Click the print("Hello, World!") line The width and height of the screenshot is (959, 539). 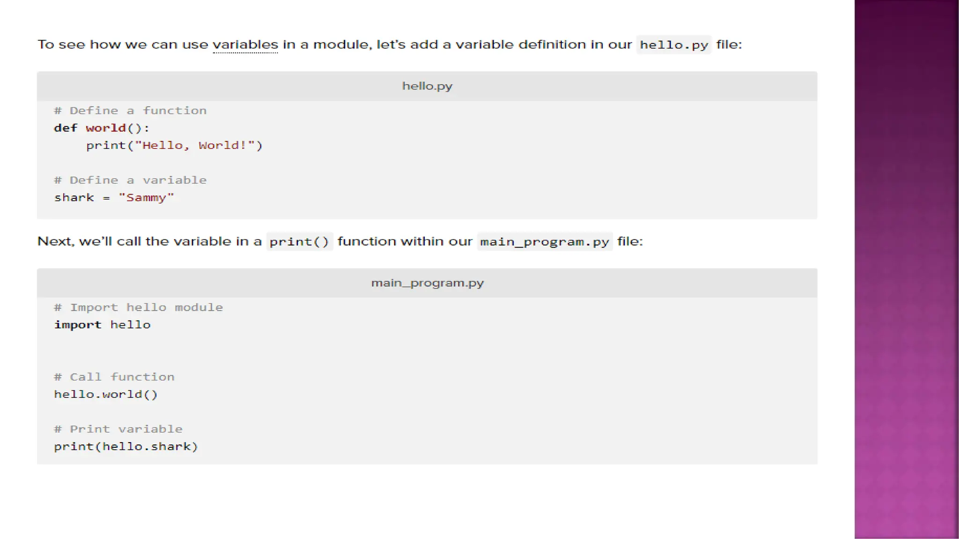pyautogui.click(x=174, y=146)
